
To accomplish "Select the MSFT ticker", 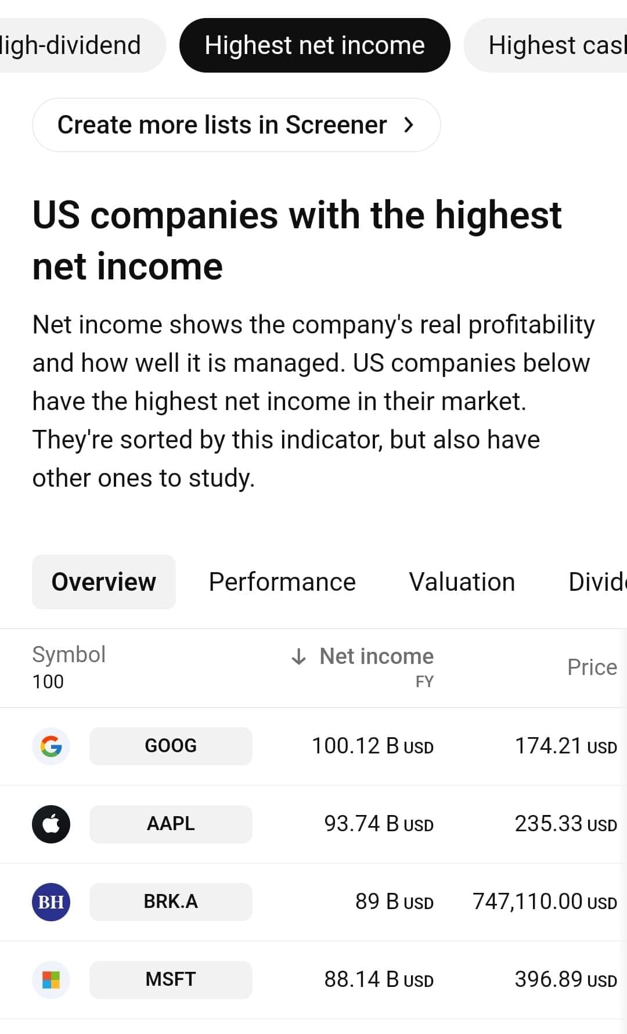I will pos(171,979).
